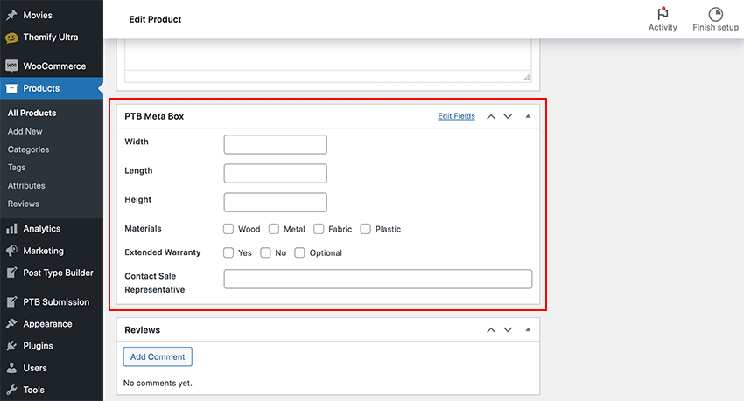Viewport: 744px width, 401px height.
Task: Click the Movies pin icon
Action: [11, 15]
